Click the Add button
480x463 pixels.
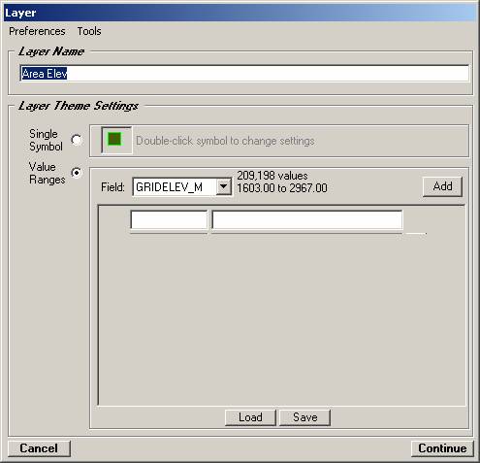442,186
